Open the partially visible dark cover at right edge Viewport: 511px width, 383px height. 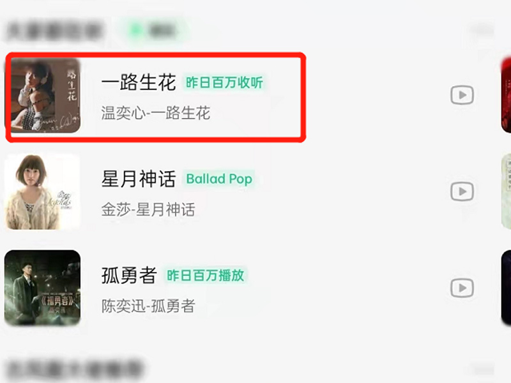click(x=506, y=288)
